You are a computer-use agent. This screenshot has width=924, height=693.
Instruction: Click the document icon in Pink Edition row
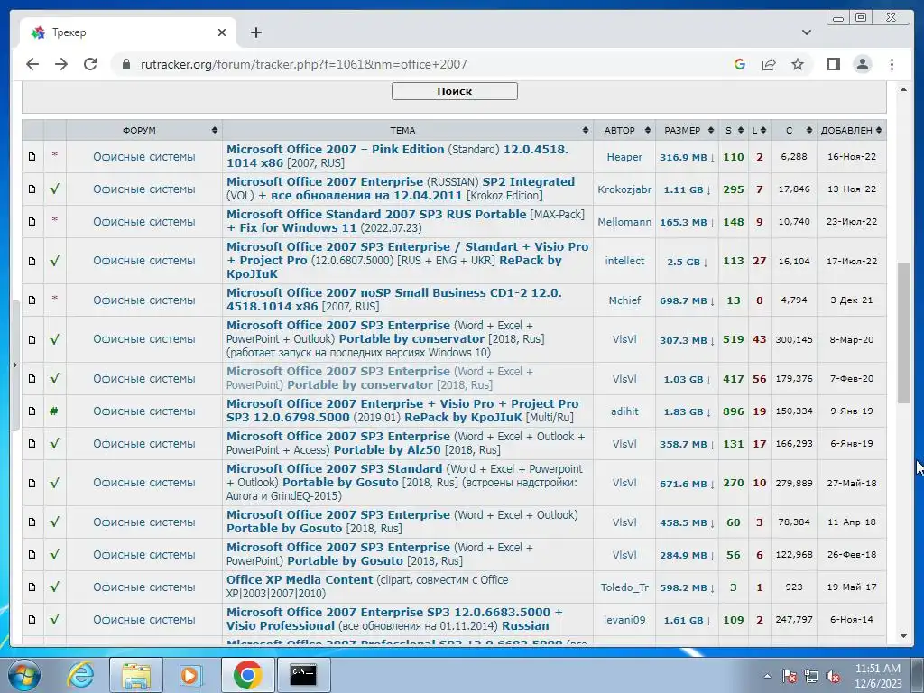coord(32,157)
